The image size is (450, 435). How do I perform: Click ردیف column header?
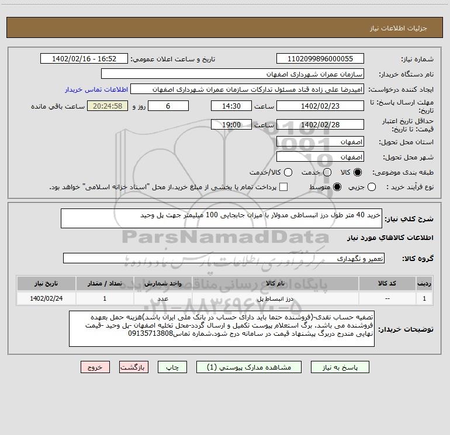pos(424,283)
